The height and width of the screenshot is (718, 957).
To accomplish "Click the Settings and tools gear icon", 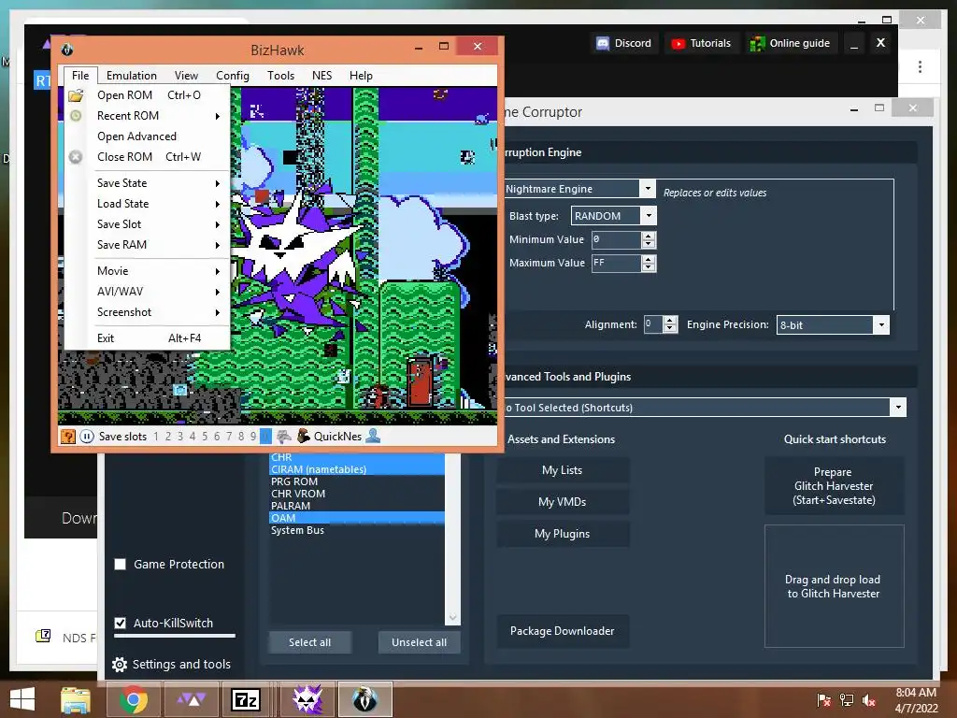I will [120, 665].
